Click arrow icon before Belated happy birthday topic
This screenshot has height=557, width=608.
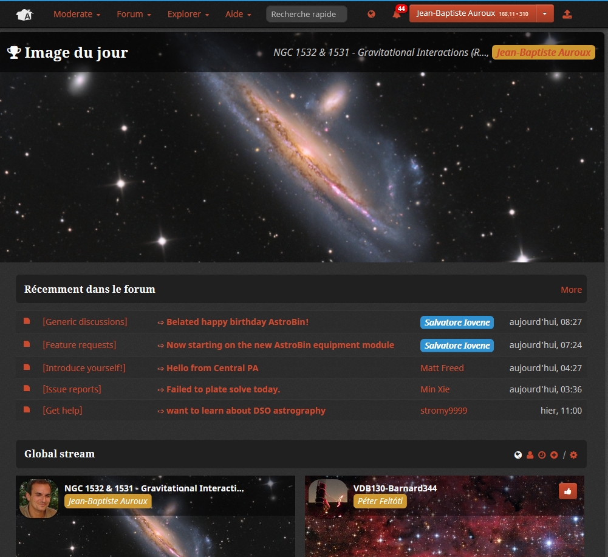[160, 323]
